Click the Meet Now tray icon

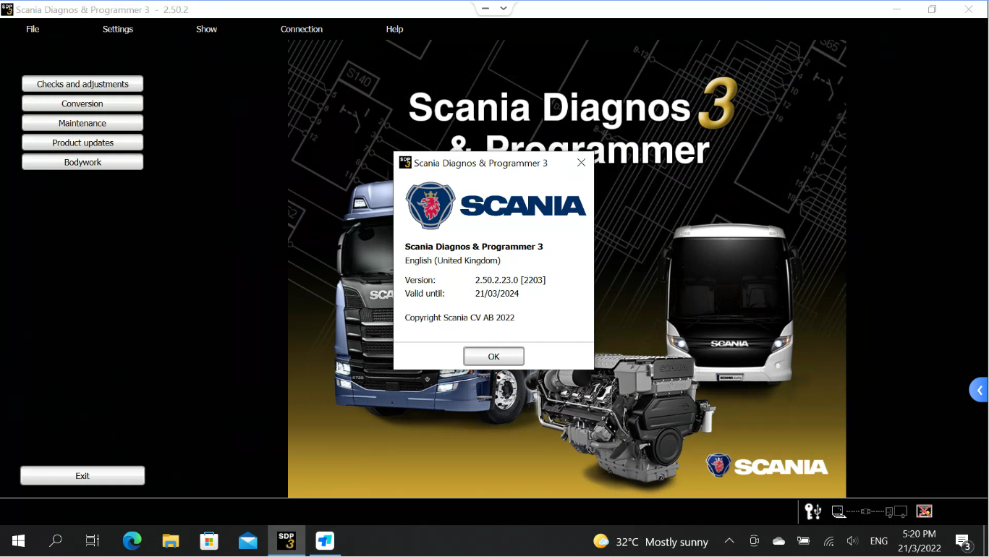(754, 541)
